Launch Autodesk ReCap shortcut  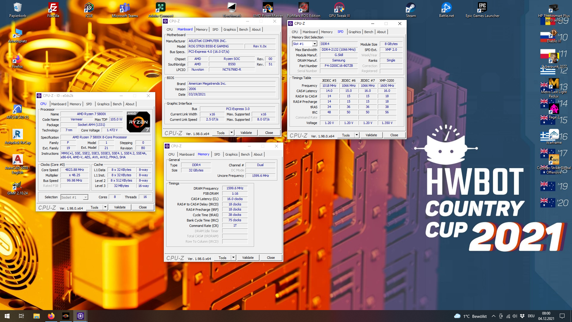(18, 137)
